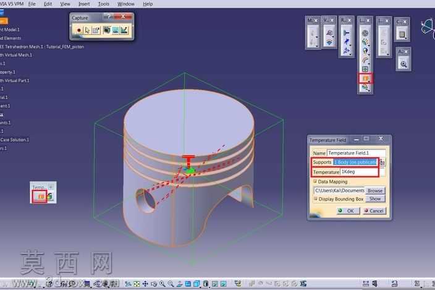Click the magnifier icon in A toolbar
This screenshot has height=290, width=435.
tap(403, 64)
